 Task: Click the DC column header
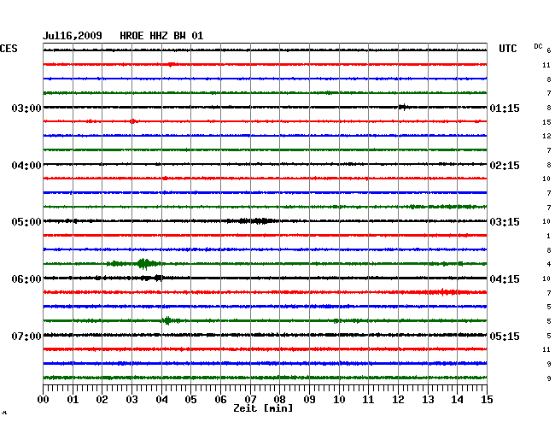[x=538, y=46]
